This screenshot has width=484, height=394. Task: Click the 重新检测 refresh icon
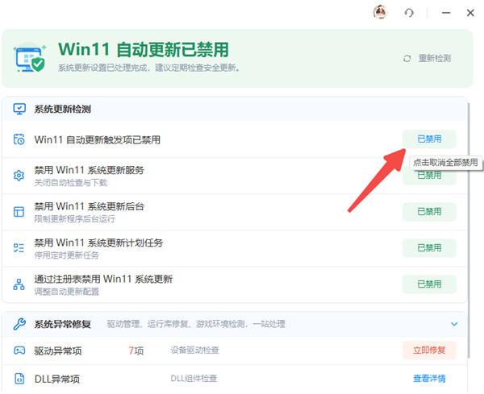407,58
